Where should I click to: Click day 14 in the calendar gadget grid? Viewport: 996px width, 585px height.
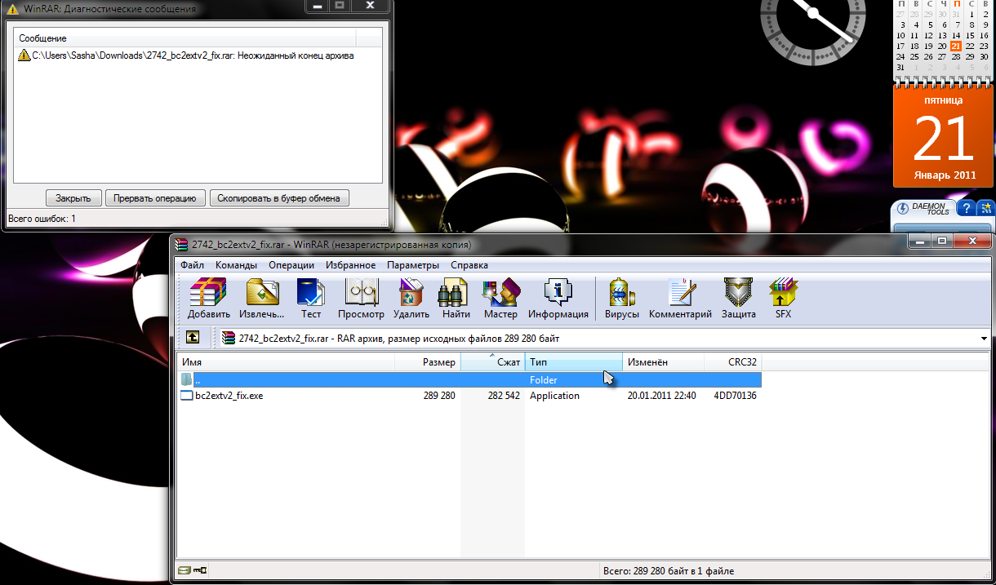pyautogui.click(x=956, y=35)
